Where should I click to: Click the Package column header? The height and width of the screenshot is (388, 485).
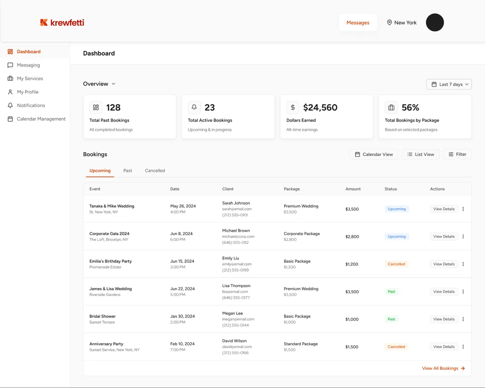[x=292, y=189]
